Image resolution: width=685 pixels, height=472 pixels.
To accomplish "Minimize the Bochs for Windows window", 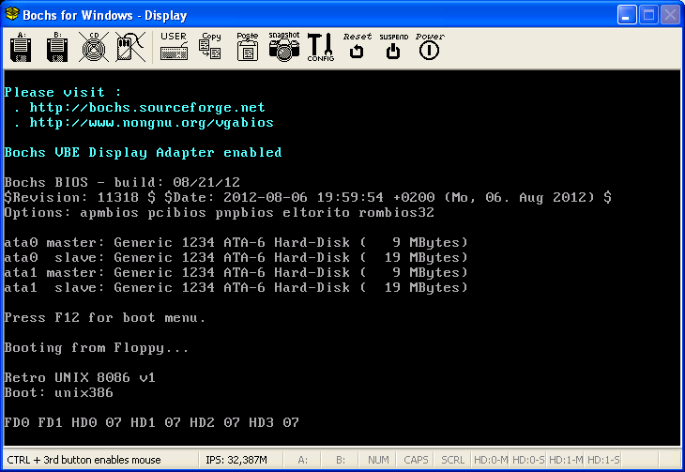I will (x=627, y=15).
